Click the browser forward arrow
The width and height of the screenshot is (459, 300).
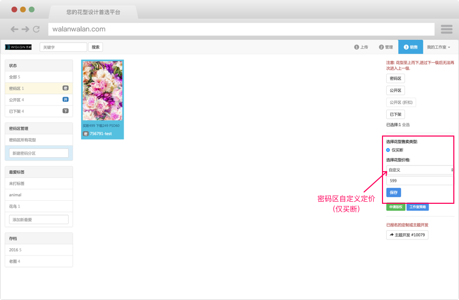[x=25, y=29]
